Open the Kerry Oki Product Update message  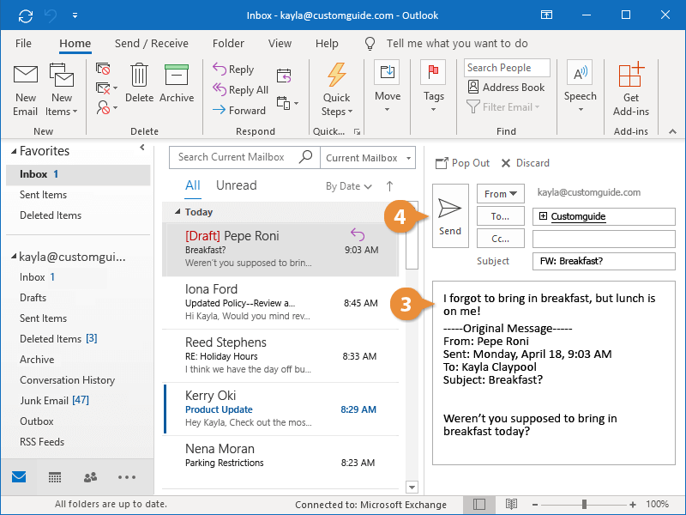coord(281,409)
